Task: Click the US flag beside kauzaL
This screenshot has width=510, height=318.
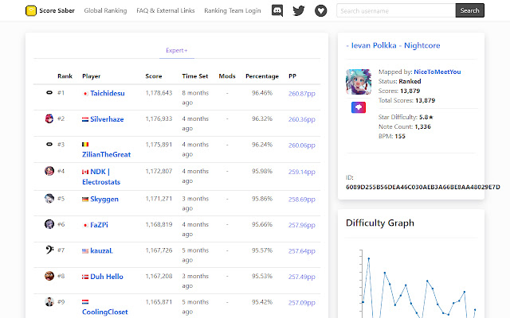Action: click(85, 251)
